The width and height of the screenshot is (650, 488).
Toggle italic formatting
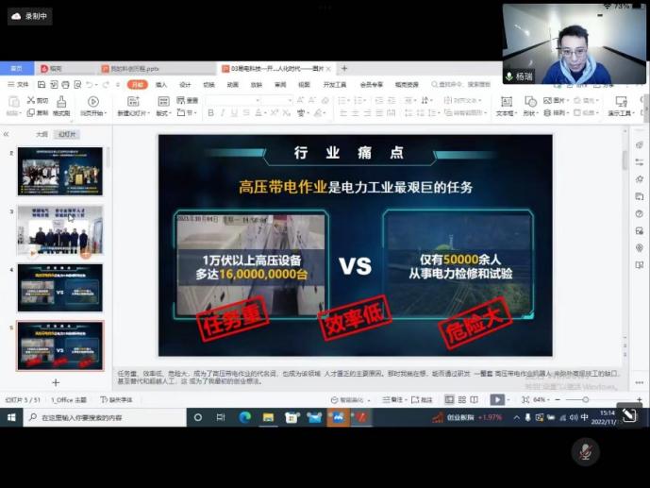click(223, 112)
